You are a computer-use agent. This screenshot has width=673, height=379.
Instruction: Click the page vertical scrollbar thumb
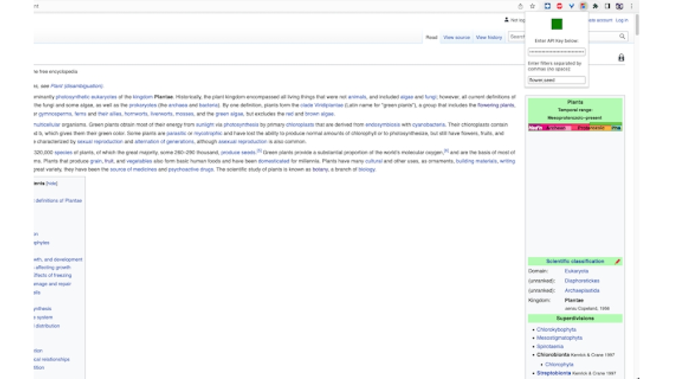637,24
